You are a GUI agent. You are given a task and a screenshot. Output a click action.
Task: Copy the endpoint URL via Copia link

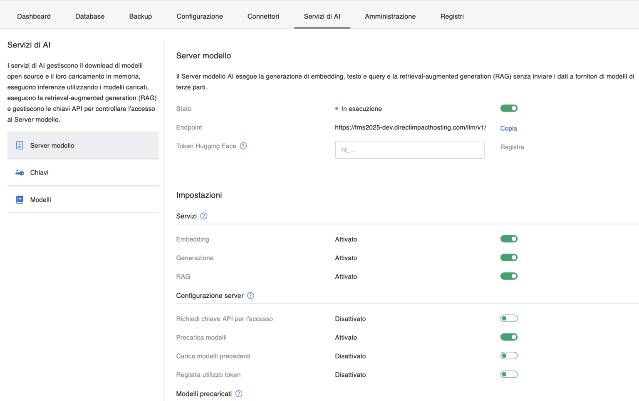[x=508, y=128]
